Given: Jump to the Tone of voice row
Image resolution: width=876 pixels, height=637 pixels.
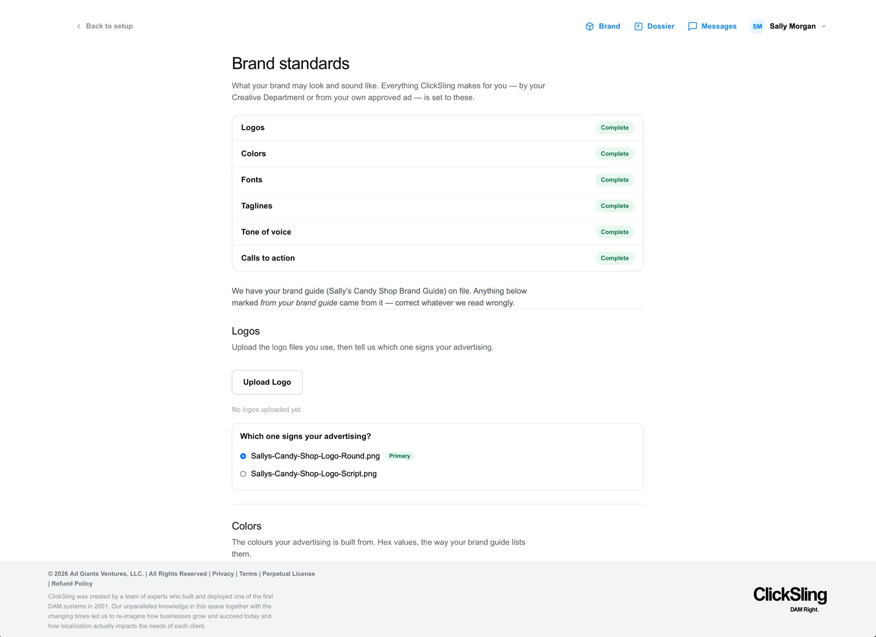Looking at the screenshot, I should (x=437, y=232).
